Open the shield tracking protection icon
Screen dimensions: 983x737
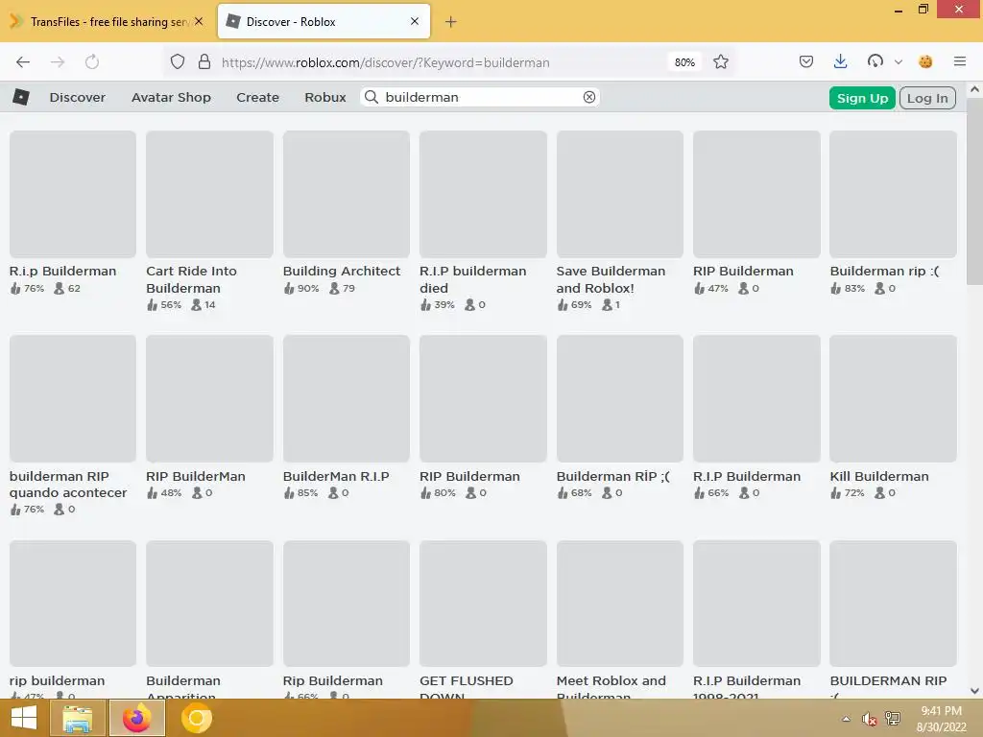pyautogui.click(x=178, y=62)
